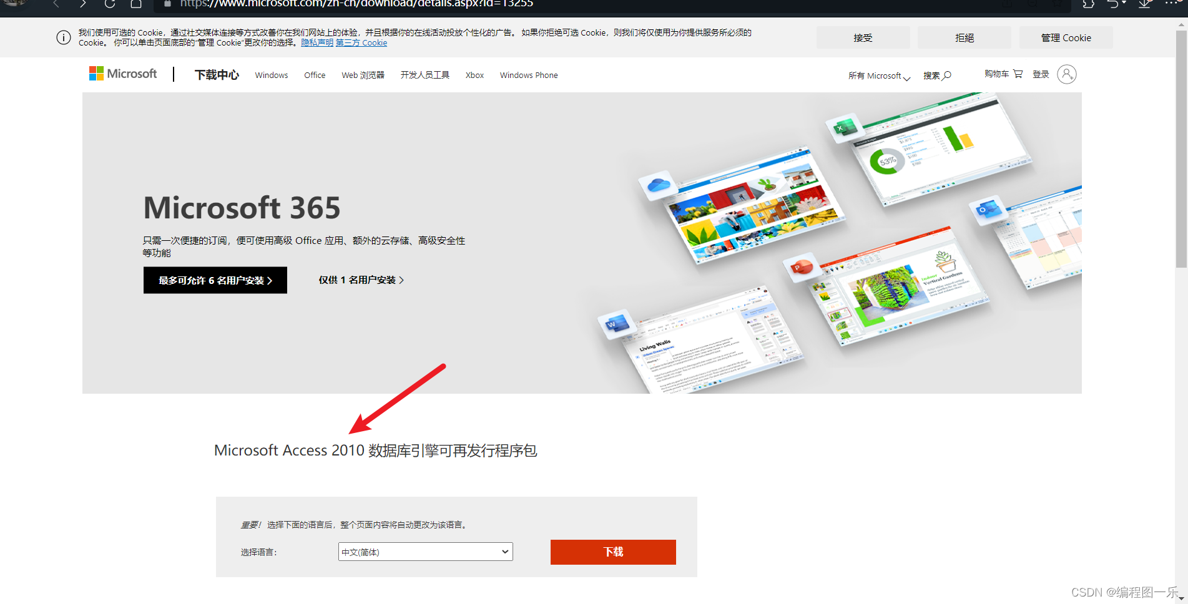Click the Microsoft 365 heading
This screenshot has height=604, width=1188.
click(242, 208)
